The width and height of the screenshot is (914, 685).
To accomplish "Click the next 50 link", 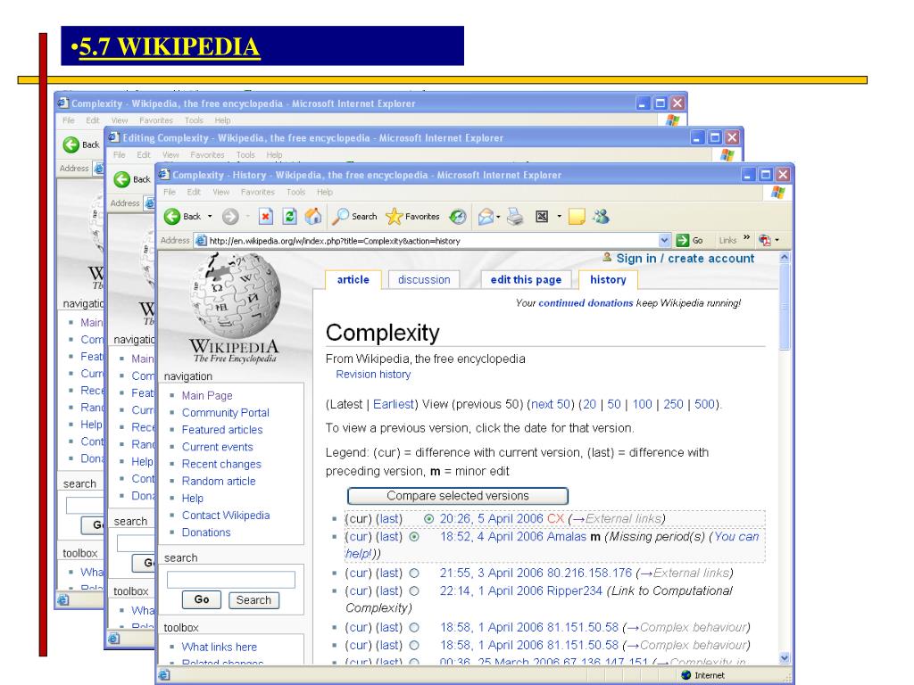I will [x=550, y=404].
